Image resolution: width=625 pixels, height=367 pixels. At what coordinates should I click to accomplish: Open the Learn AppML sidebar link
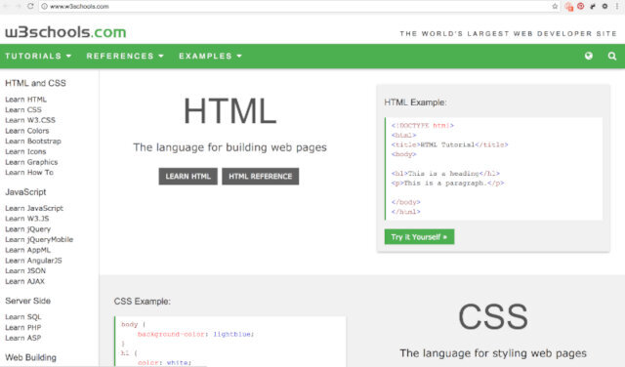point(28,250)
